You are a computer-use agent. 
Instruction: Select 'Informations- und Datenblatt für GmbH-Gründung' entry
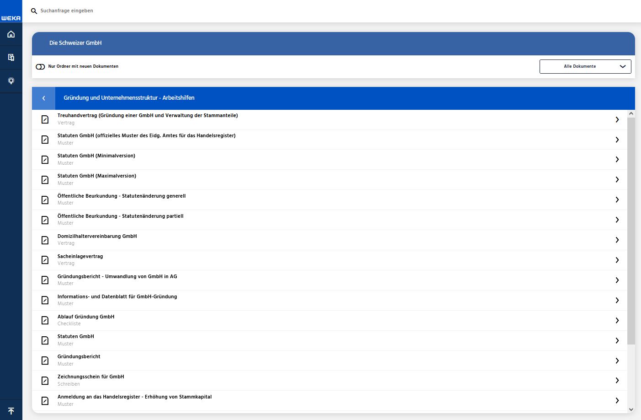pos(117,297)
